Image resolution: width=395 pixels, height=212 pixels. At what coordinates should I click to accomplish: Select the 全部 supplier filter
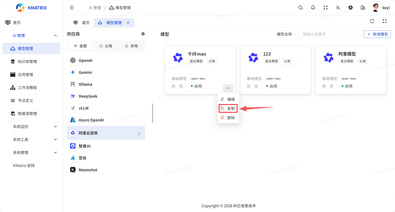click(x=80, y=46)
